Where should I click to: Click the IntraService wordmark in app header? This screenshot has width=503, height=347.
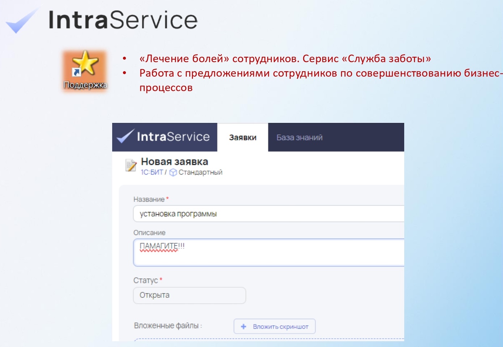point(173,137)
